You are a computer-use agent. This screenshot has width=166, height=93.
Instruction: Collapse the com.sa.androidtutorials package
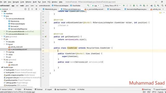click(4, 19)
